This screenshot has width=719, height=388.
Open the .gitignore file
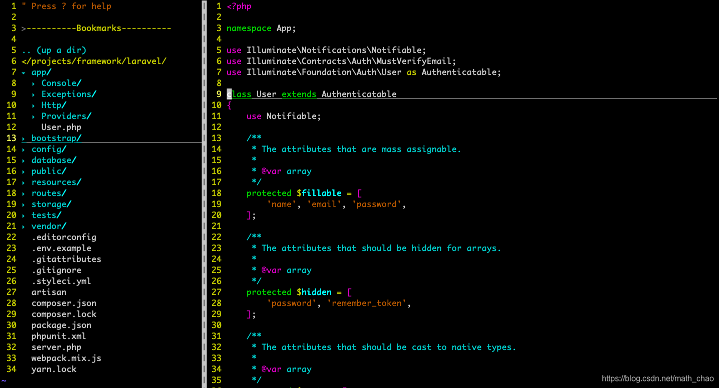[x=57, y=270]
